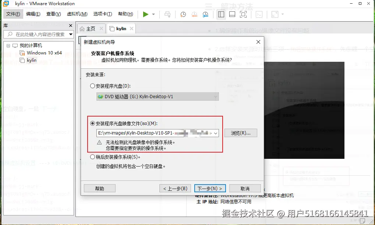Screen dimensions: 375x225
Task: Open the 编辑(E) menu
Action: pos(33,14)
